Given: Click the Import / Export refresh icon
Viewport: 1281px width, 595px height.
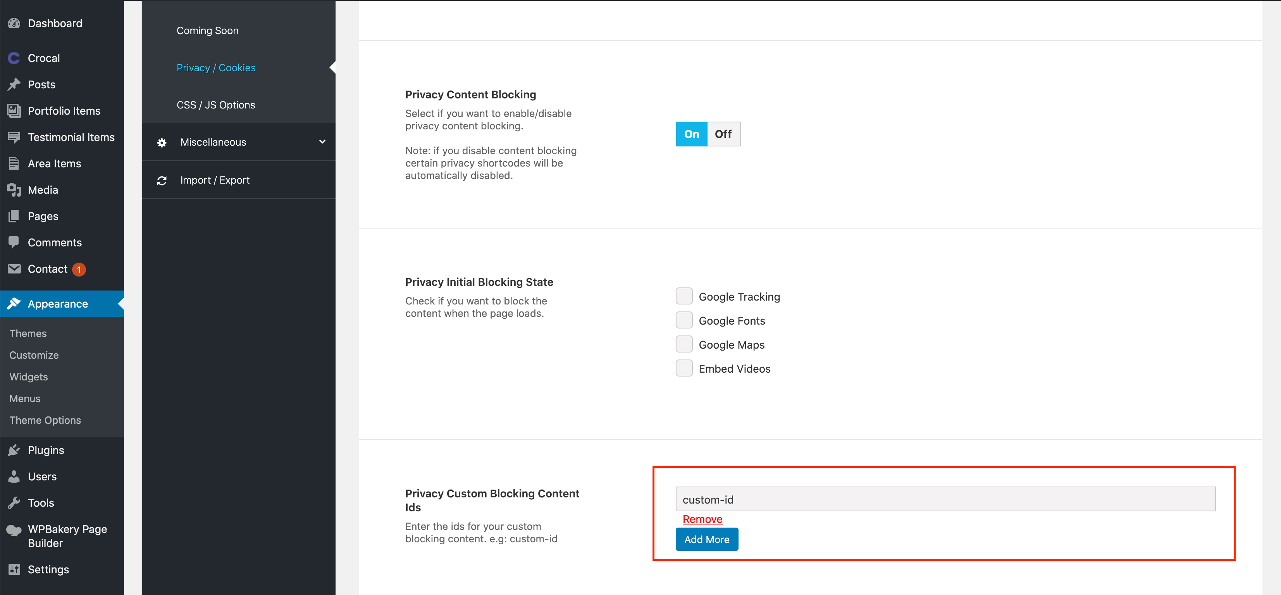Looking at the screenshot, I should [162, 181].
